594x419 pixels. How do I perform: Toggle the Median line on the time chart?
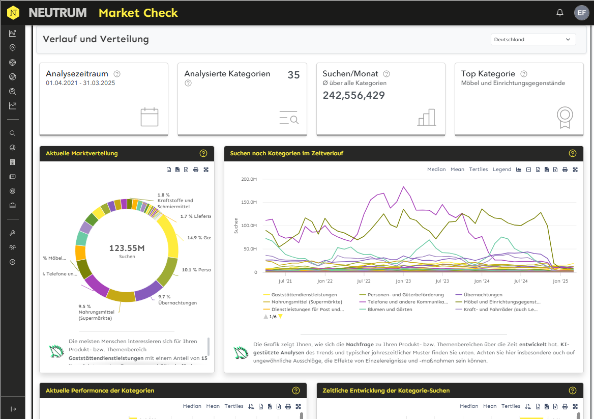(436, 169)
